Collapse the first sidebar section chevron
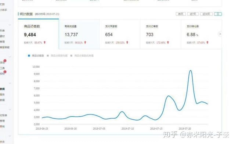This screenshot has height=144, width=235. (10, 25)
